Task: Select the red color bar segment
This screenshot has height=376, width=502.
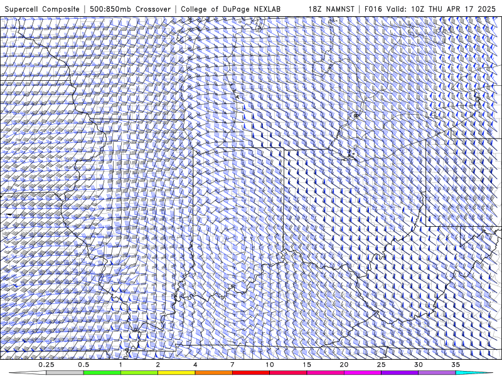Action: pos(250,373)
